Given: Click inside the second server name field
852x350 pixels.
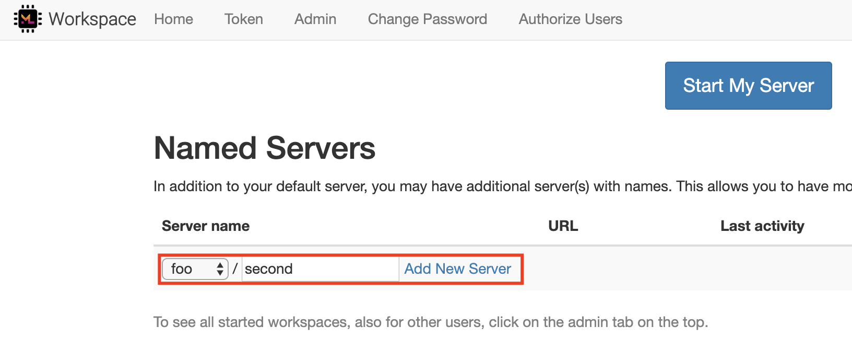Looking at the screenshot, I should click(x=321, y=269).
